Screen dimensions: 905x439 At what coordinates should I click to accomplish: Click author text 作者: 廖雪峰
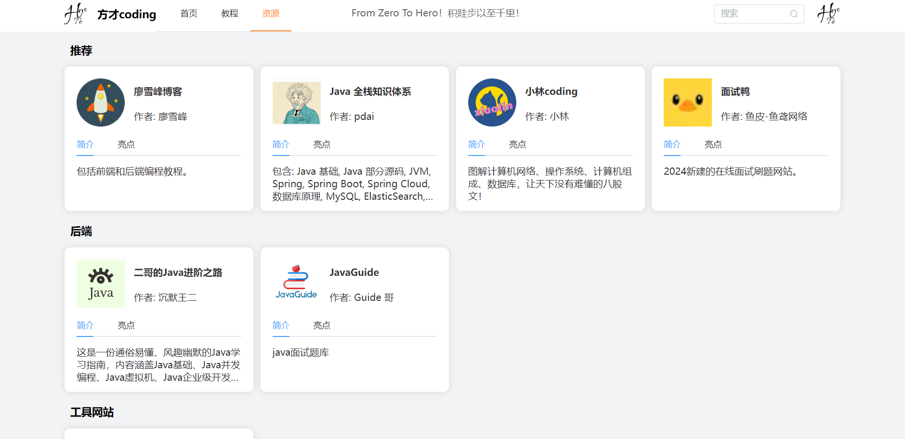[161, 116]
